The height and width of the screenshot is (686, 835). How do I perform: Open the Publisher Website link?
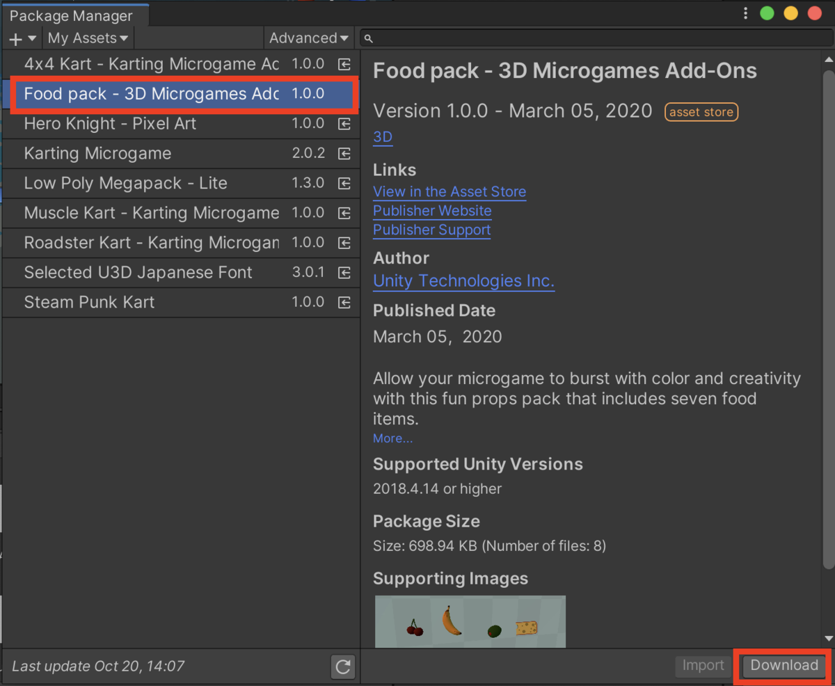[432, 211]
